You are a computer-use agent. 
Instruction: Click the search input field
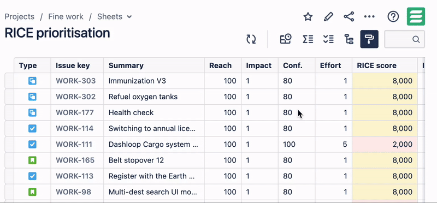point(404,39)
